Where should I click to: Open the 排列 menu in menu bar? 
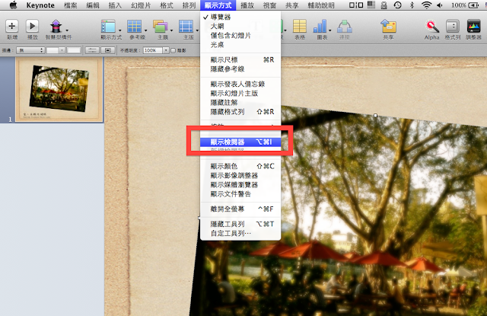pyautogui.click(x=189, y=5)
